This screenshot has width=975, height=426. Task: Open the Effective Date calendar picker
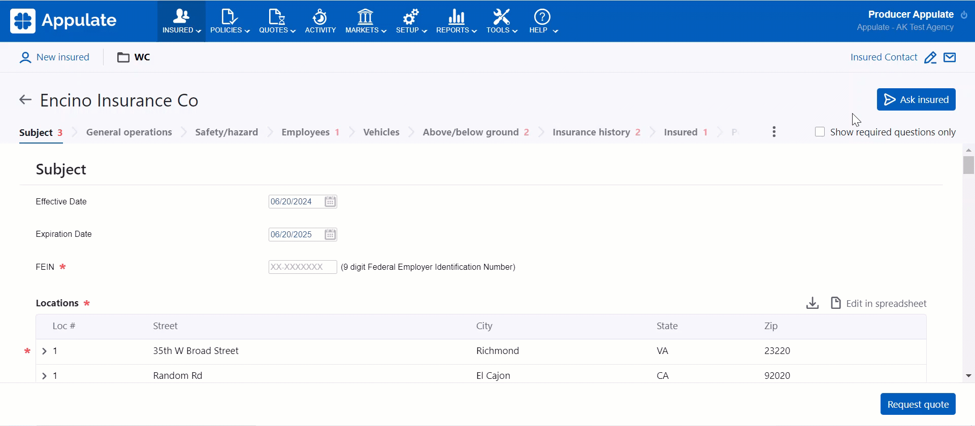[x=330, y=202]
